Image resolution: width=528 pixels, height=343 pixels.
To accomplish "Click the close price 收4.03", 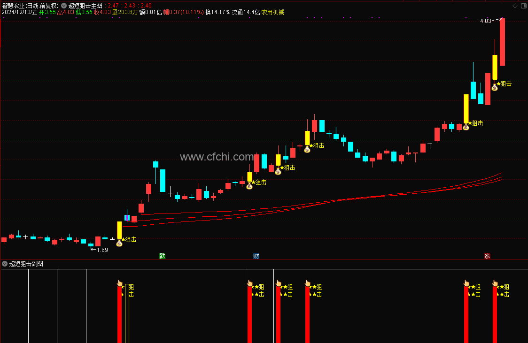I will tap(102, 13).
